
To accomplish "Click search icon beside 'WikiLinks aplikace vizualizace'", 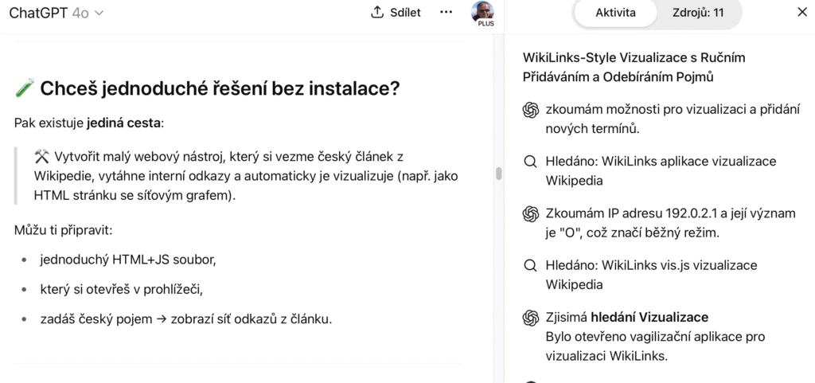I will coord(530,162).
